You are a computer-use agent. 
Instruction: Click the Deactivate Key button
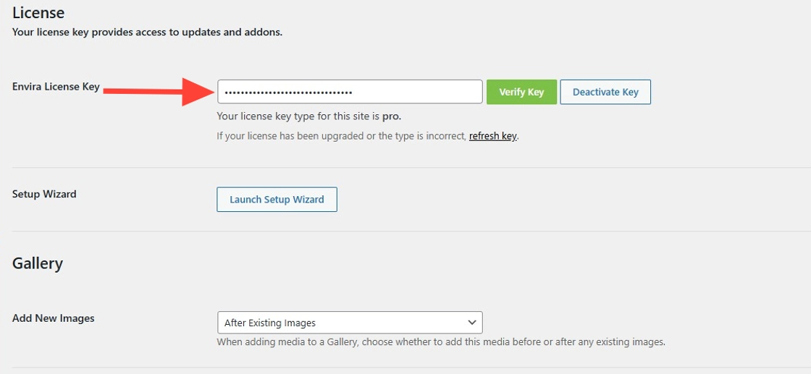click(x=605, y=92)
